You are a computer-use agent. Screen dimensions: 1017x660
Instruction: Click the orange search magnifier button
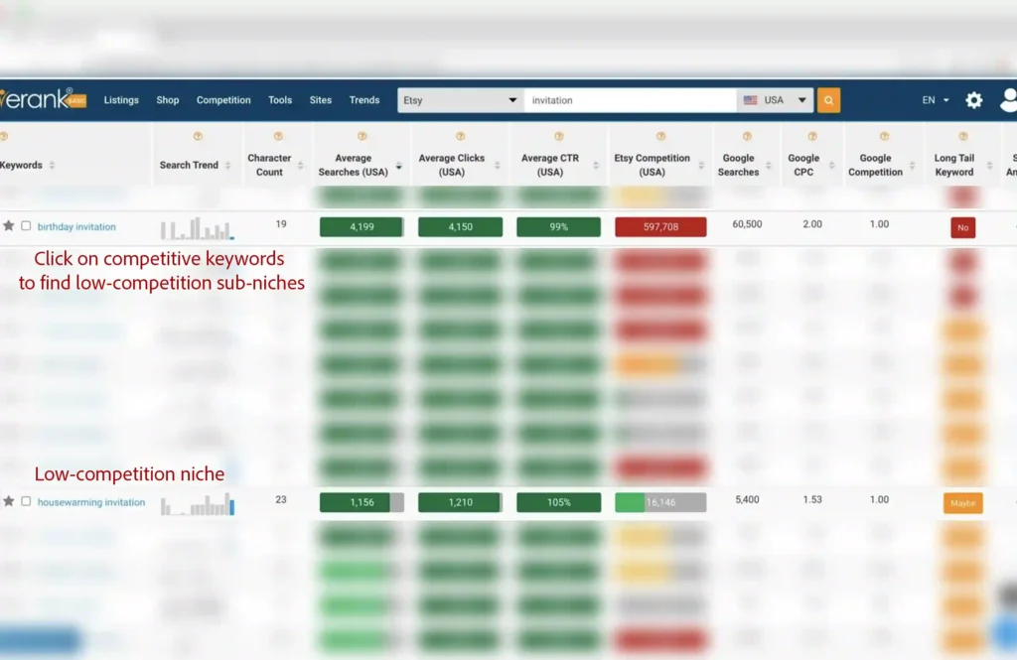828,100
